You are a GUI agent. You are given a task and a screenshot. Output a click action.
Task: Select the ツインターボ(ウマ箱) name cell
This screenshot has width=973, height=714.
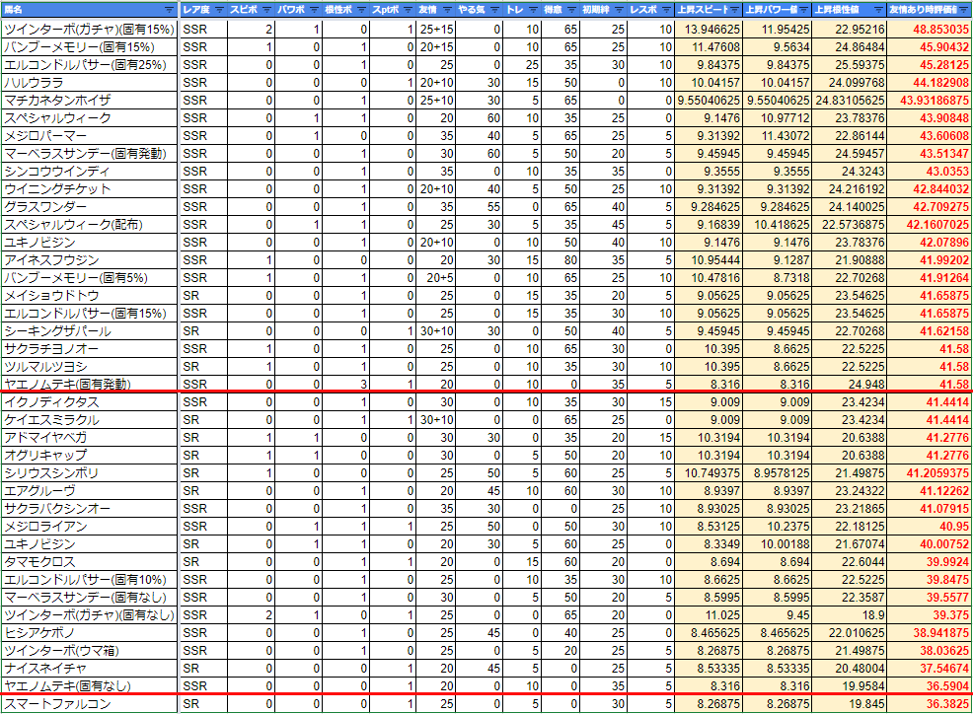[x=90, y=651]
